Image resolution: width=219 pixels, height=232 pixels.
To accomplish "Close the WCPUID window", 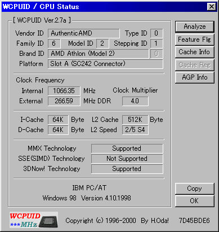I will [x=211, y=7].
